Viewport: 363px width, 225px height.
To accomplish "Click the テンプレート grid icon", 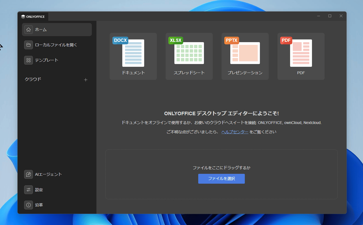I will [x=28, y=60].
